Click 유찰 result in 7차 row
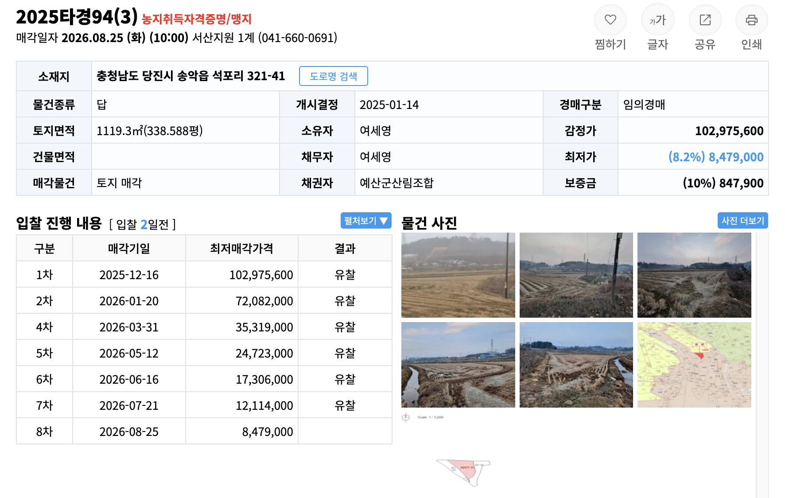Viewport: 785px width, 498px height. point(345,405)
